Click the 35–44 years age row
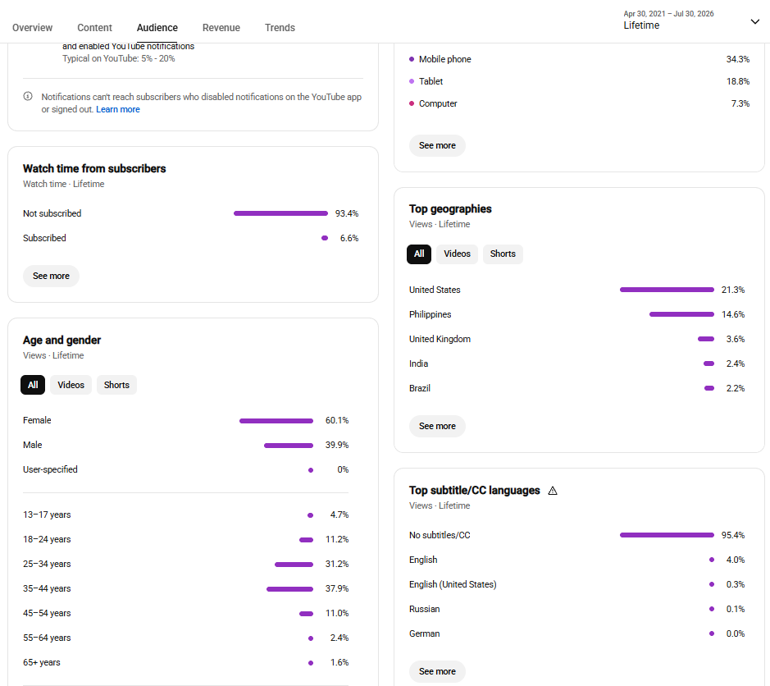Screen dimensions: 770x686 (185, 588)
